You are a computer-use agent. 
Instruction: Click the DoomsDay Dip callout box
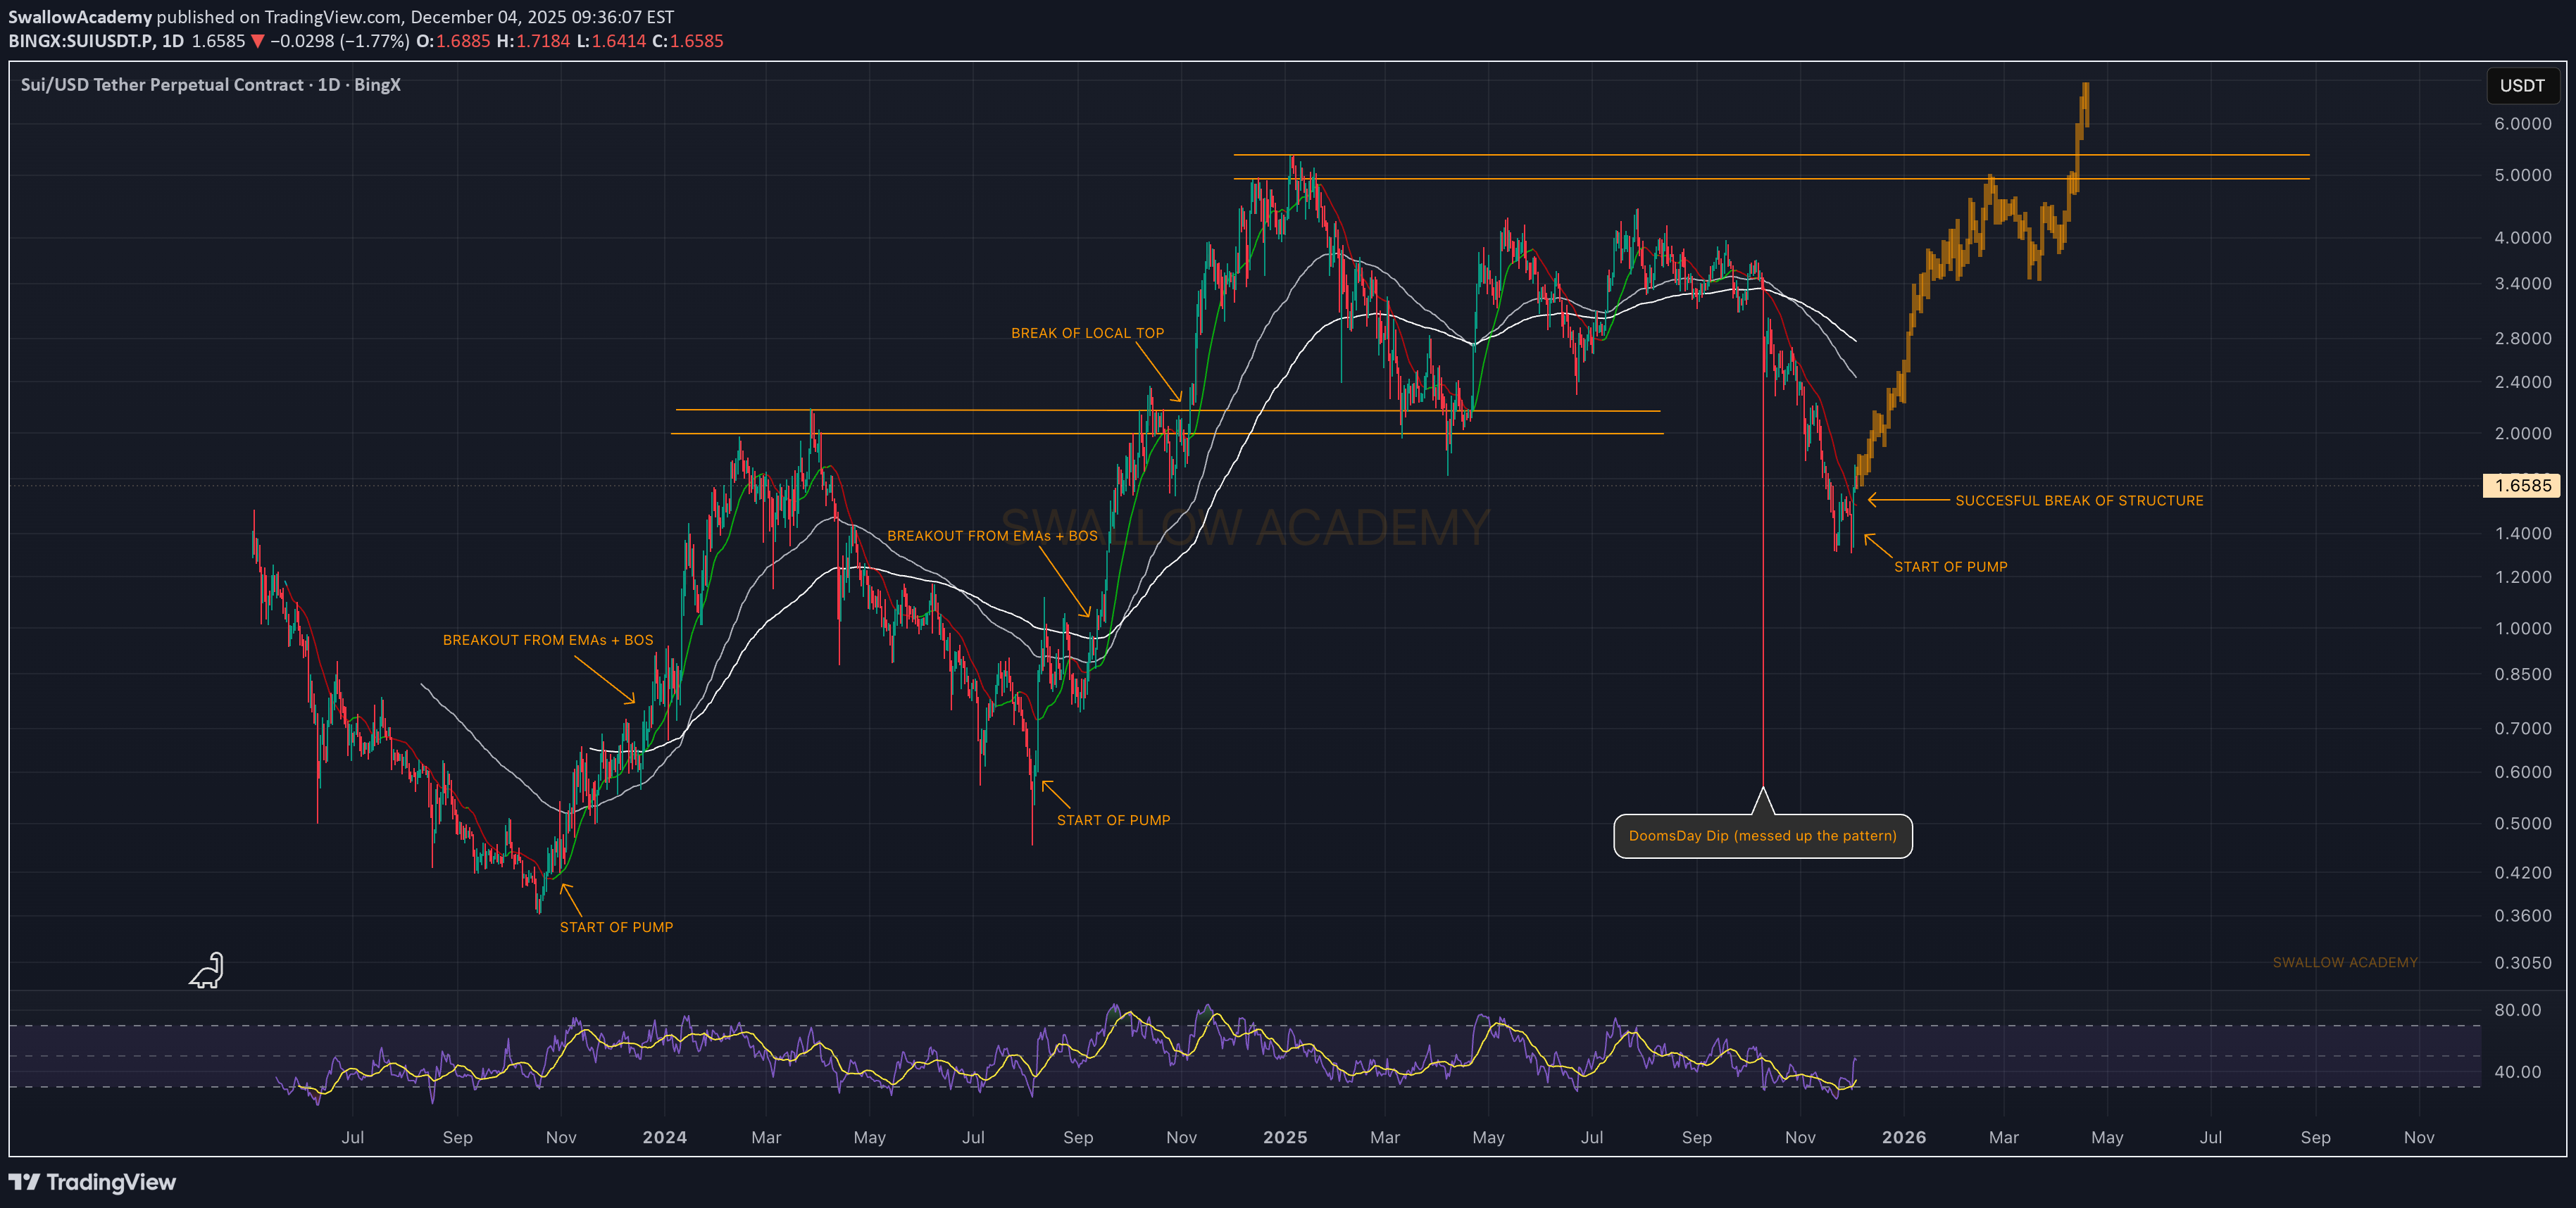pyautogui.click(x=1762, y=836)
